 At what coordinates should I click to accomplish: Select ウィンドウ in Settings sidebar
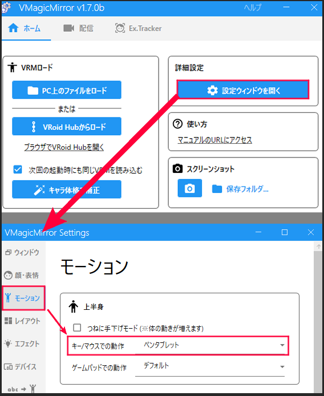pyautogui.click(x=23, y=252)
